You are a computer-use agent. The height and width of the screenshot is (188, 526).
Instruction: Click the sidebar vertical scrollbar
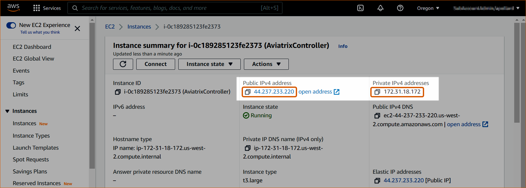[92, 95]
